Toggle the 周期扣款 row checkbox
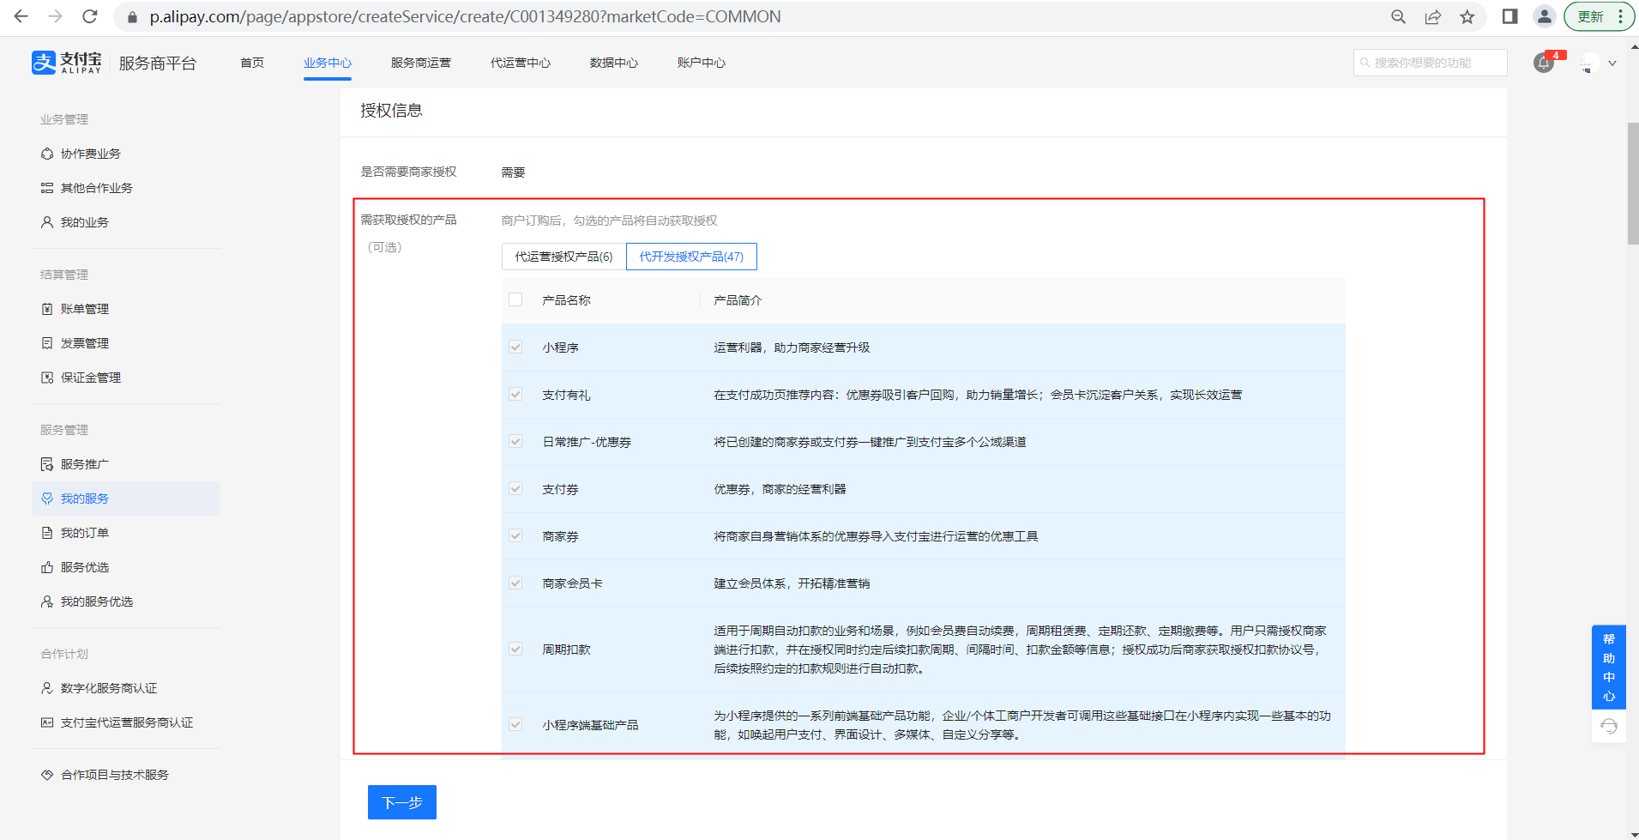This screenshot has height=840, width=1639. point(515,650)
